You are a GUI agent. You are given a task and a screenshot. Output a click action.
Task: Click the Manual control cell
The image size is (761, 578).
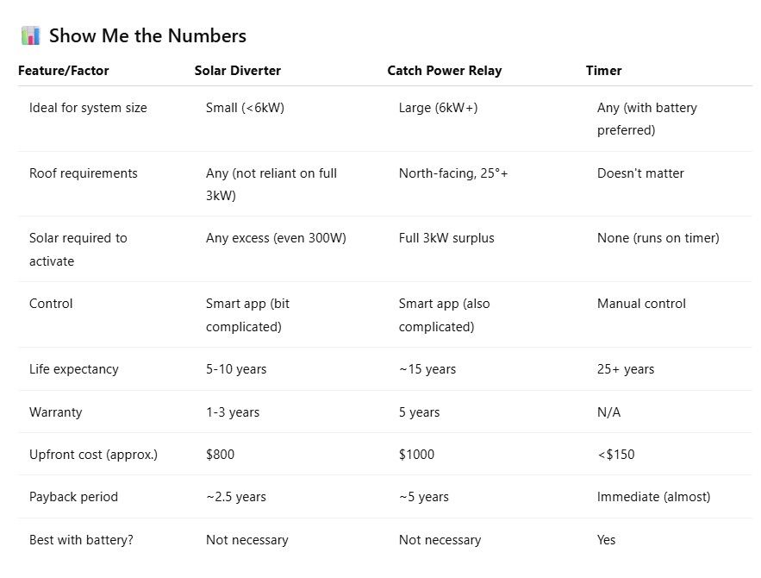[641, 304]
